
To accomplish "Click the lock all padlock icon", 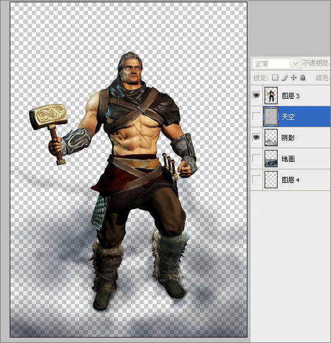I will click(303, 78).
